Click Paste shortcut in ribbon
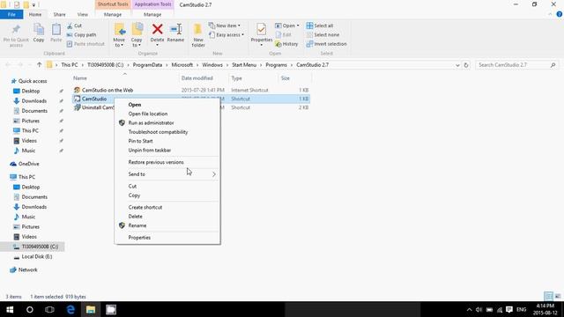The height and width of the screenshot is (317, 564). click(85, 44)
